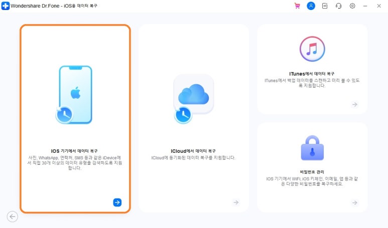This screenshot has width=388, height=228.
Task: Click 'iTunes에서 데이터 복구' title
Action: [312, 74]
